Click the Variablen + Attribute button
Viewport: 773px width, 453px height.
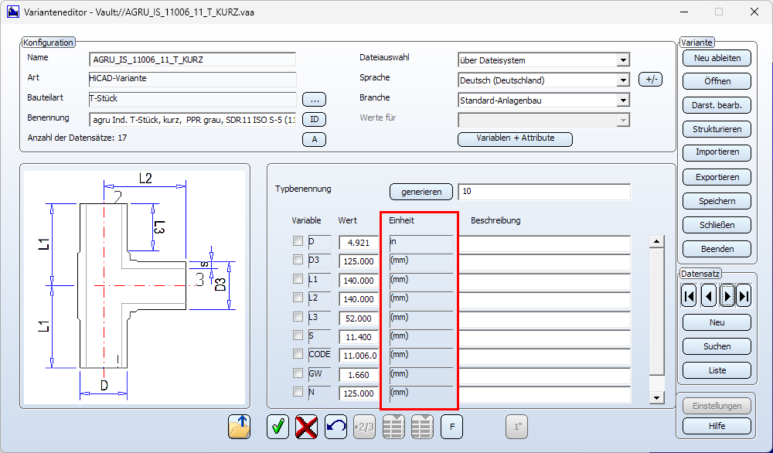515,139
